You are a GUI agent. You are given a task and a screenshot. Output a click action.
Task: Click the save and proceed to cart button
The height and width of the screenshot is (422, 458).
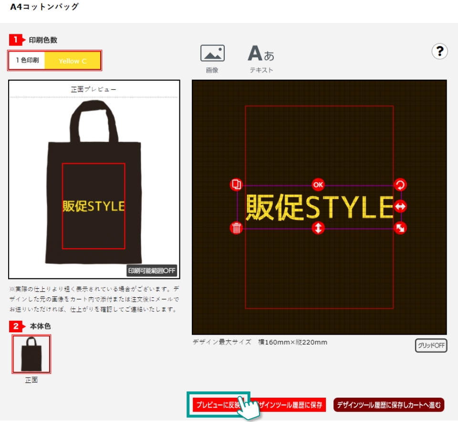pyautogui.click(x=389, y=405)
